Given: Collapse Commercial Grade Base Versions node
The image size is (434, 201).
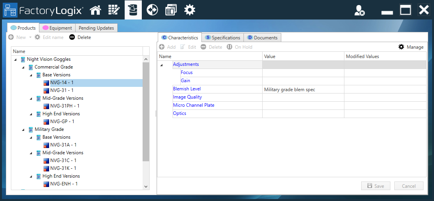Looking at the screenshot, I should (x=31, y=75).
